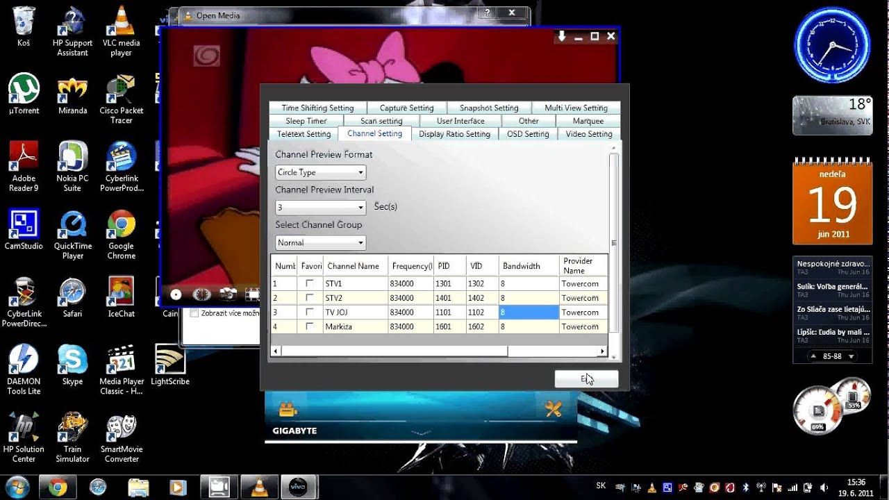Click the calendar gadget showing 19 jún 2011
The height and width of the screenshot is (500, 889).
click(x=832, y=201)
